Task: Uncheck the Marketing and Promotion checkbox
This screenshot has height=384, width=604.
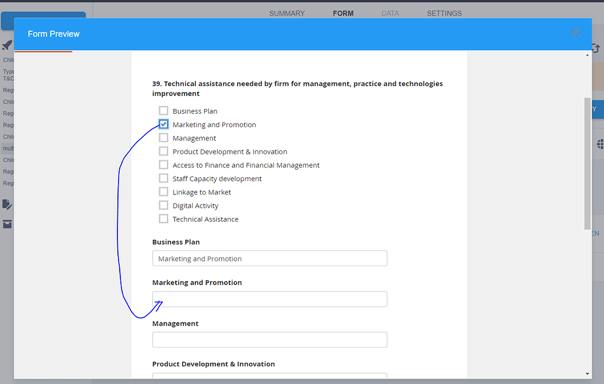Action: [163, 124]
